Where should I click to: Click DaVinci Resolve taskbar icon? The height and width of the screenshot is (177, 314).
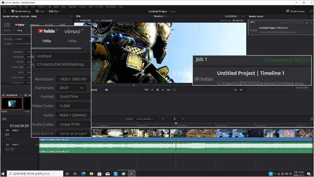tap(132, 173)
